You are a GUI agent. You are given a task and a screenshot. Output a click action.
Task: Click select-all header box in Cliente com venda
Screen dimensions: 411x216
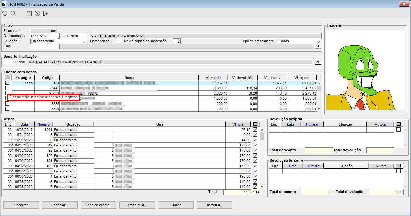[x=7, y=78]
